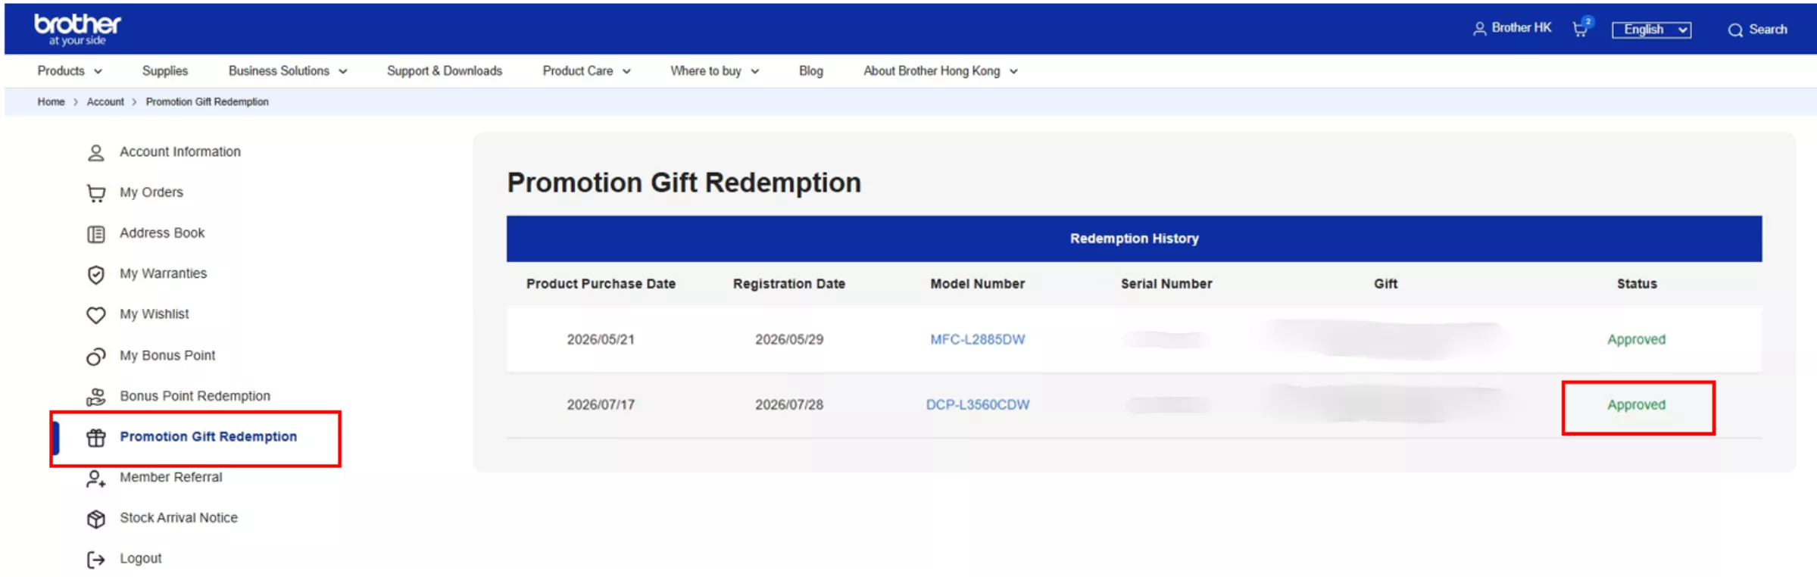Expand the Business Solutions chevron
The width and height of the screenshot is (1817, 577).
click(343, 71)
